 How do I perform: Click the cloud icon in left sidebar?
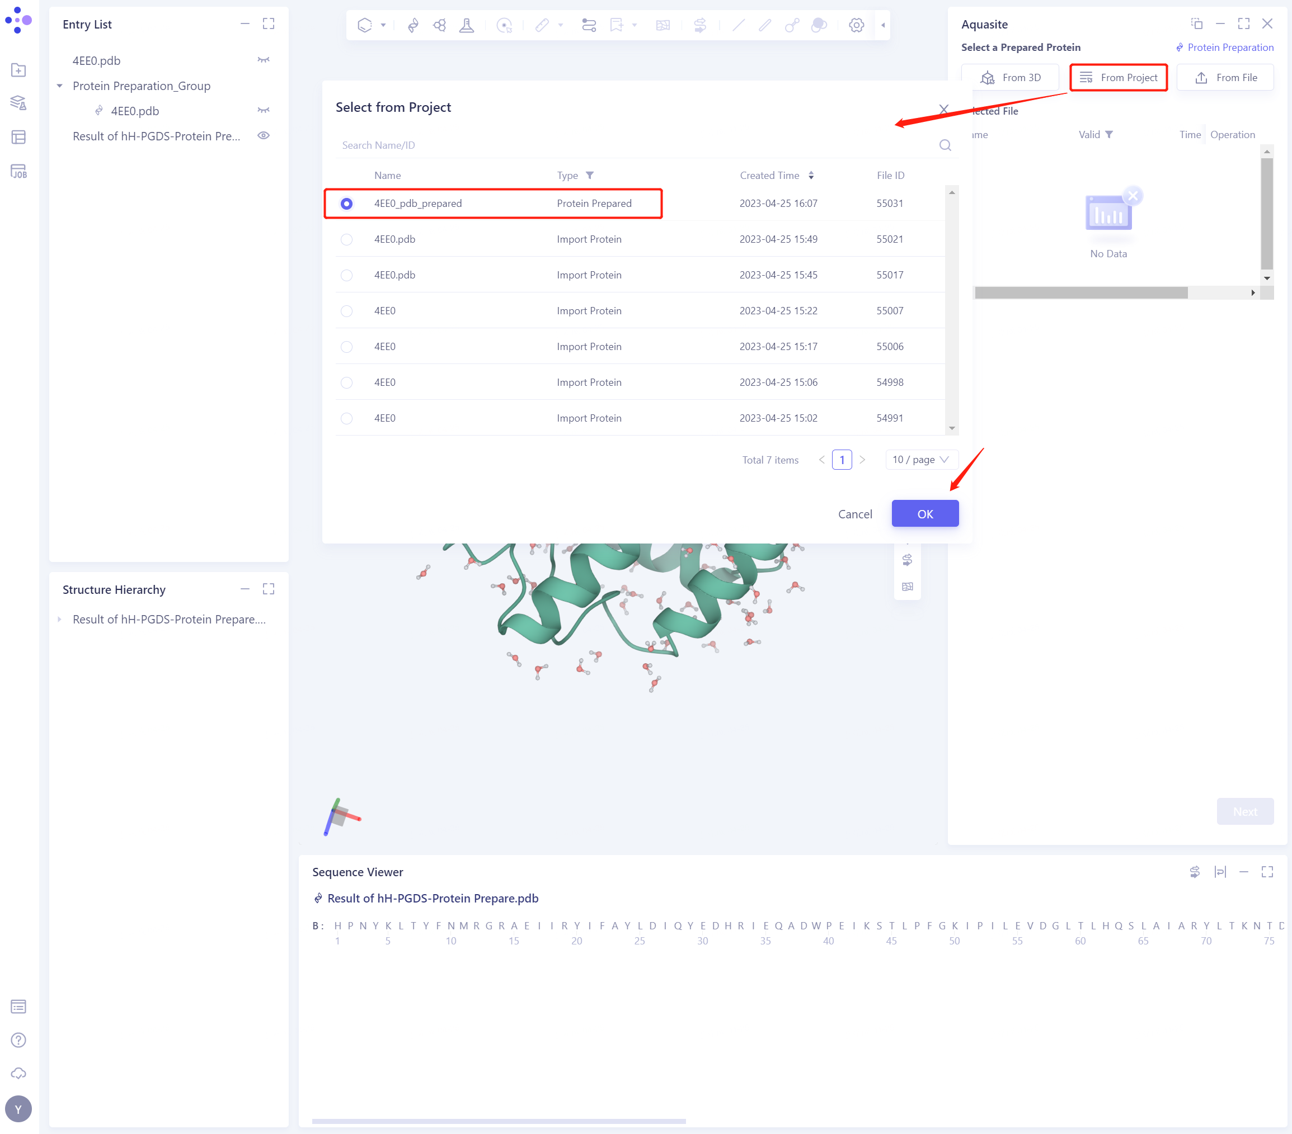pyautogui.click(x=18, y=1074)
